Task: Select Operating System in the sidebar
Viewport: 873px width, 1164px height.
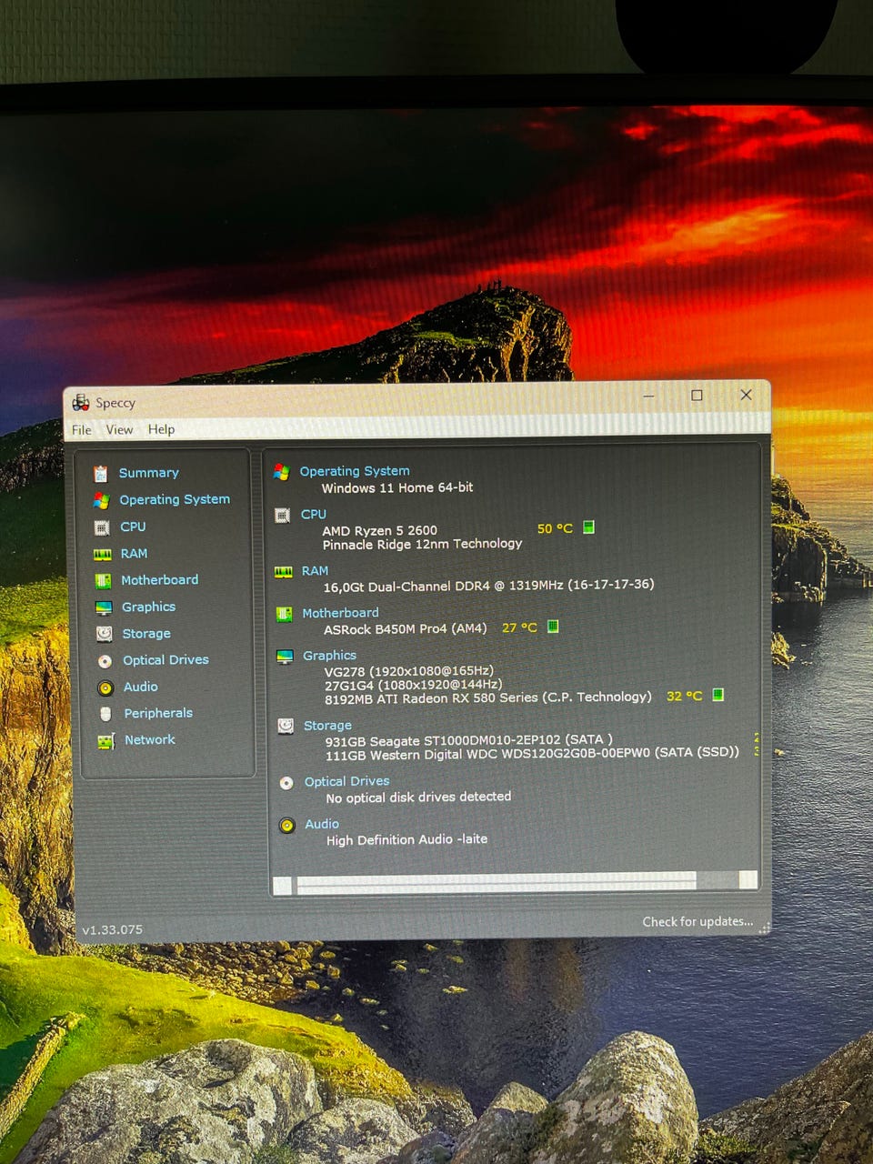Action: [x=175, y=499]
